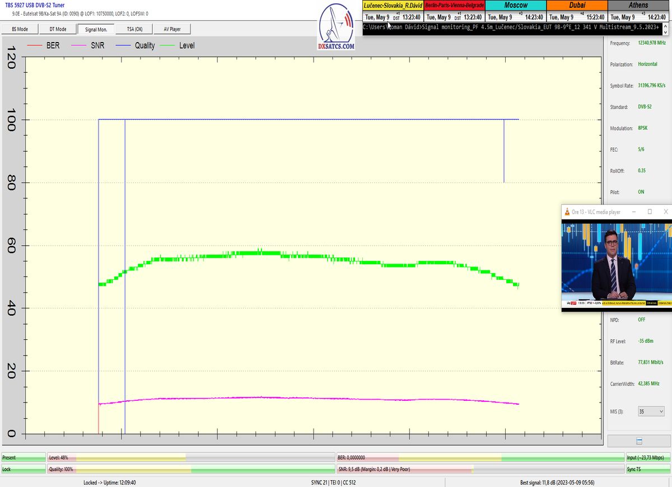The image size is (672, 487).
Task: Click the DXSATCS.COM satellite dish logo
Action: pyautogui.click(x=336, y=28)
